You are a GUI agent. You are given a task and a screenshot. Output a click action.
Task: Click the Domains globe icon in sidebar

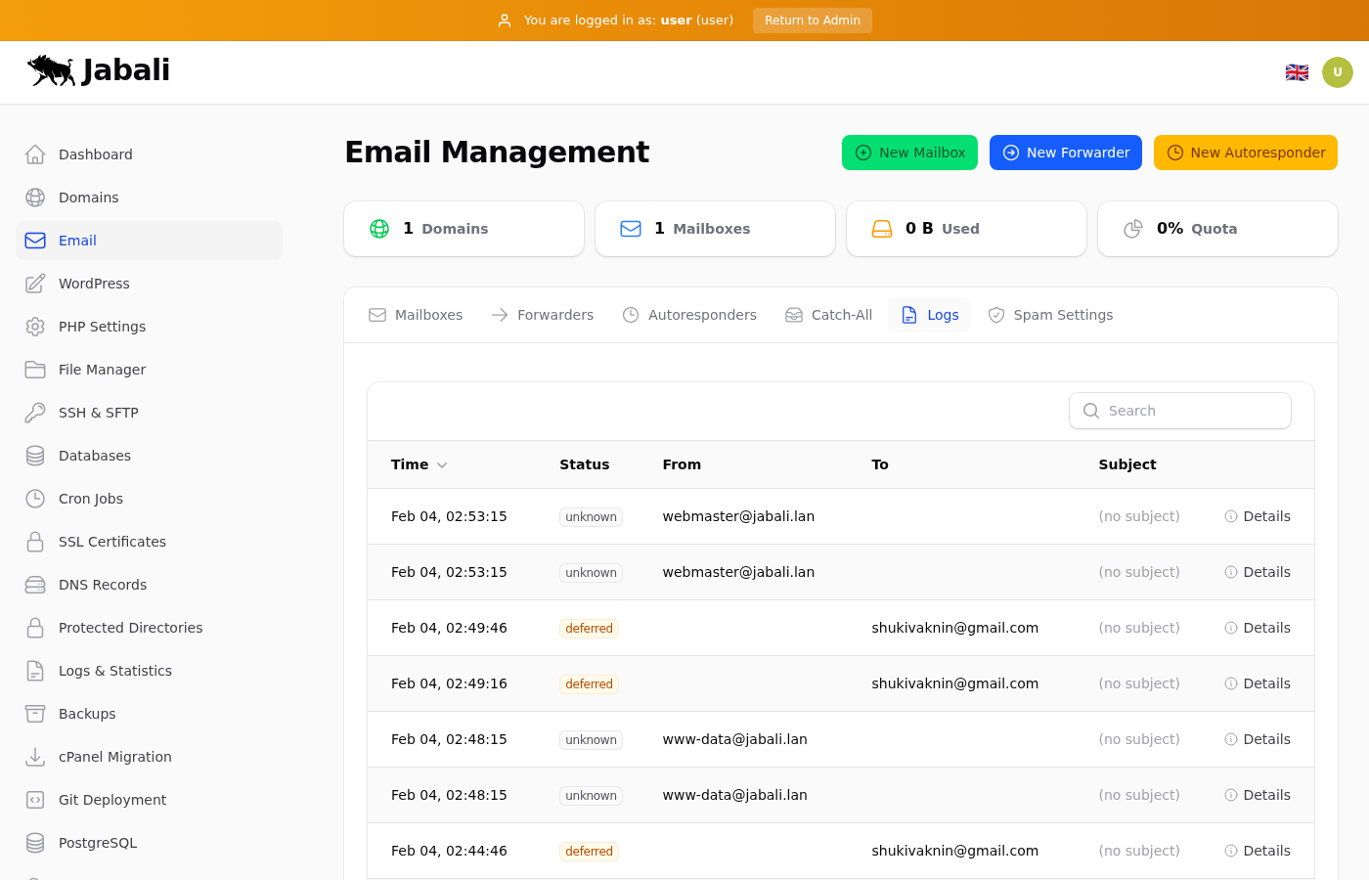click(x=35, y=198)
